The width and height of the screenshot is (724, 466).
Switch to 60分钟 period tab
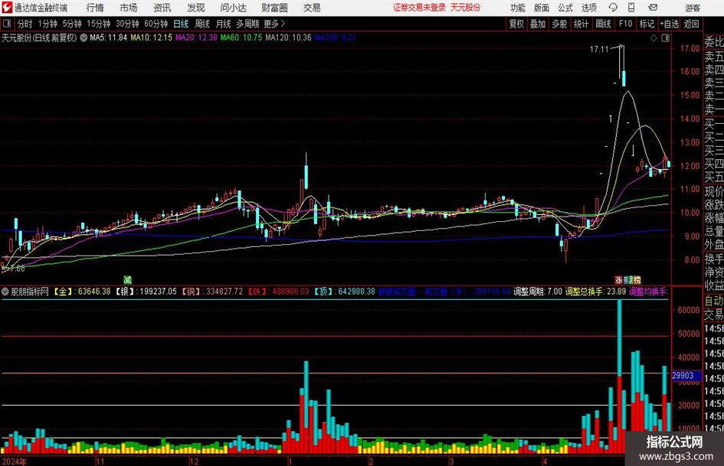click(x=156, y=24)
